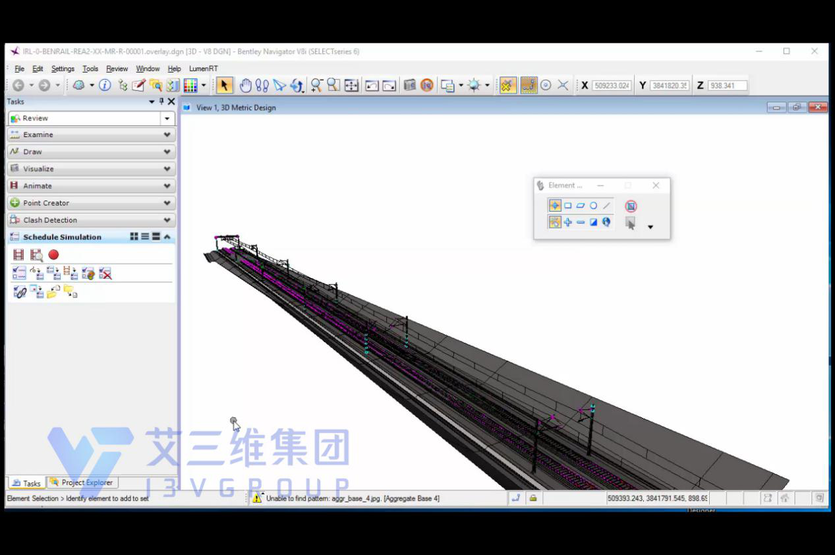This screenshot has width=835, height=555.
Task: Toggle the highlighted orange grid toolbar button
Action: (x=529, y=85)
